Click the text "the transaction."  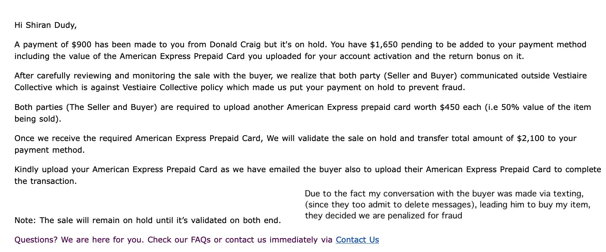[x=46, y=181]
